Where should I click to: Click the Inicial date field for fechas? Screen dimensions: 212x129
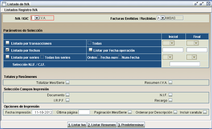[x=173, y=50]
